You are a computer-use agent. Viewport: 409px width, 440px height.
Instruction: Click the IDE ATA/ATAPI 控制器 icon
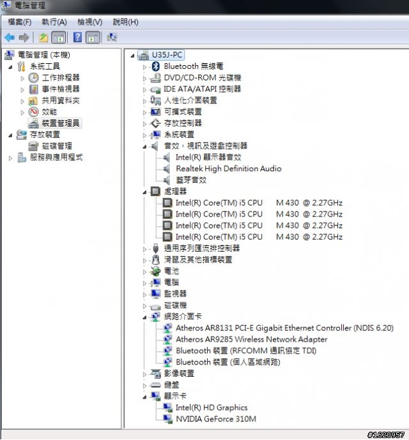[x=156, y=89]
